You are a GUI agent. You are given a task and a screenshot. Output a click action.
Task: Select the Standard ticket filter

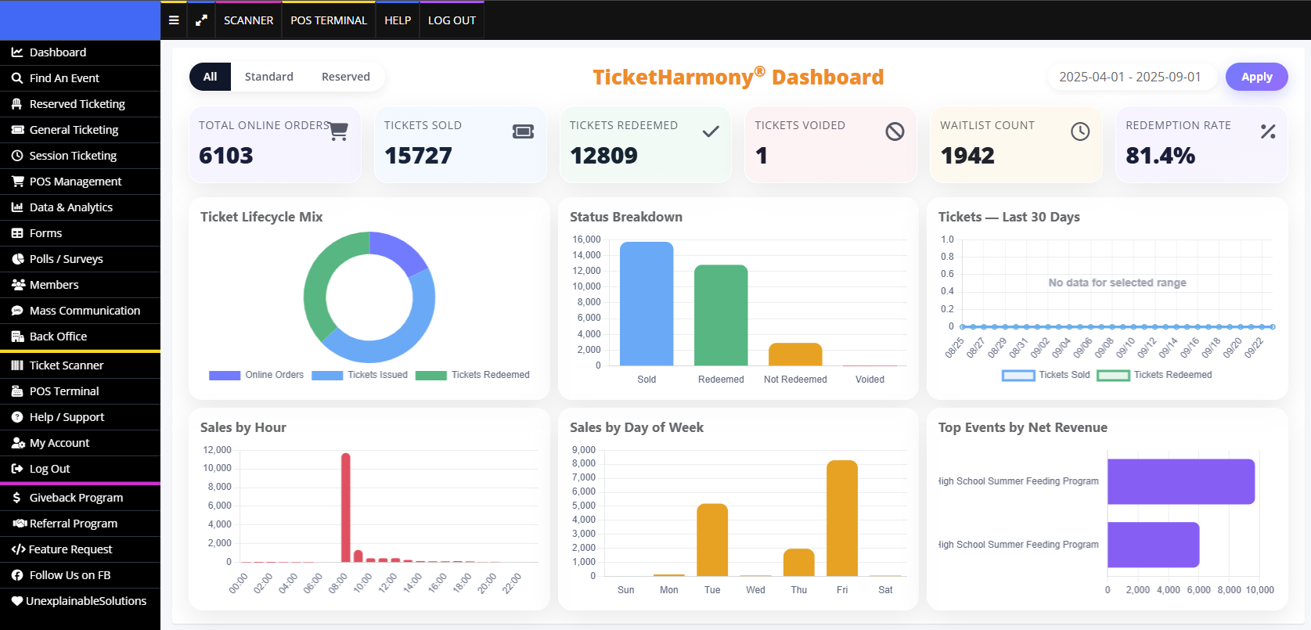(x=268, y=77)
